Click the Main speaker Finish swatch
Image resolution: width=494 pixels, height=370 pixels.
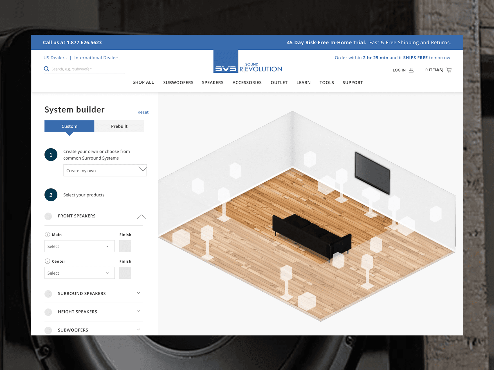click(125, 246)
